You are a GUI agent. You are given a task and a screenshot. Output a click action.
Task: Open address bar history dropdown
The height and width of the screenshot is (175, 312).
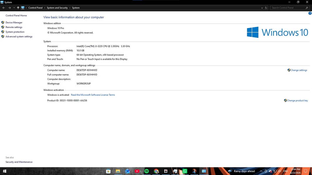coord(262,8)
